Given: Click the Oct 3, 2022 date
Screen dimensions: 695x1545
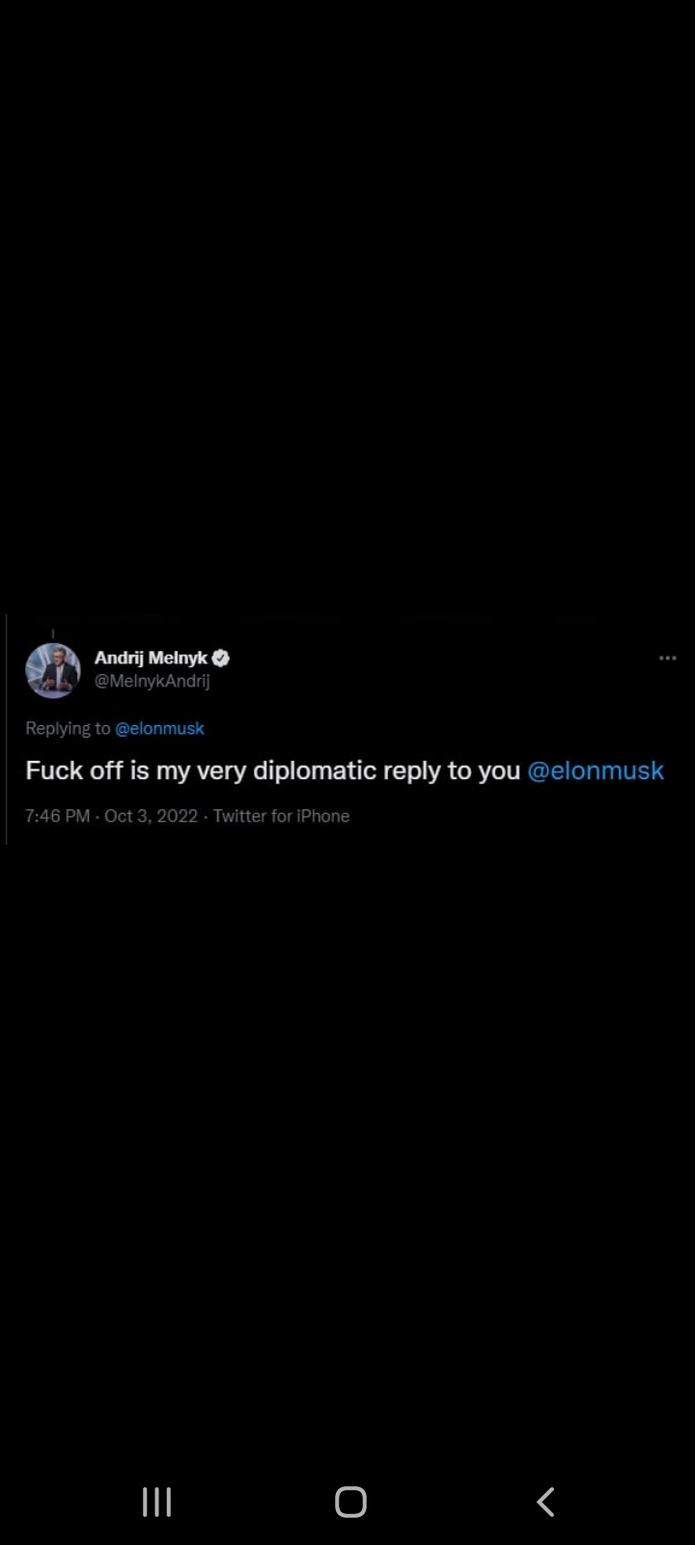Looking at the screenshot, I should point(151,816).
